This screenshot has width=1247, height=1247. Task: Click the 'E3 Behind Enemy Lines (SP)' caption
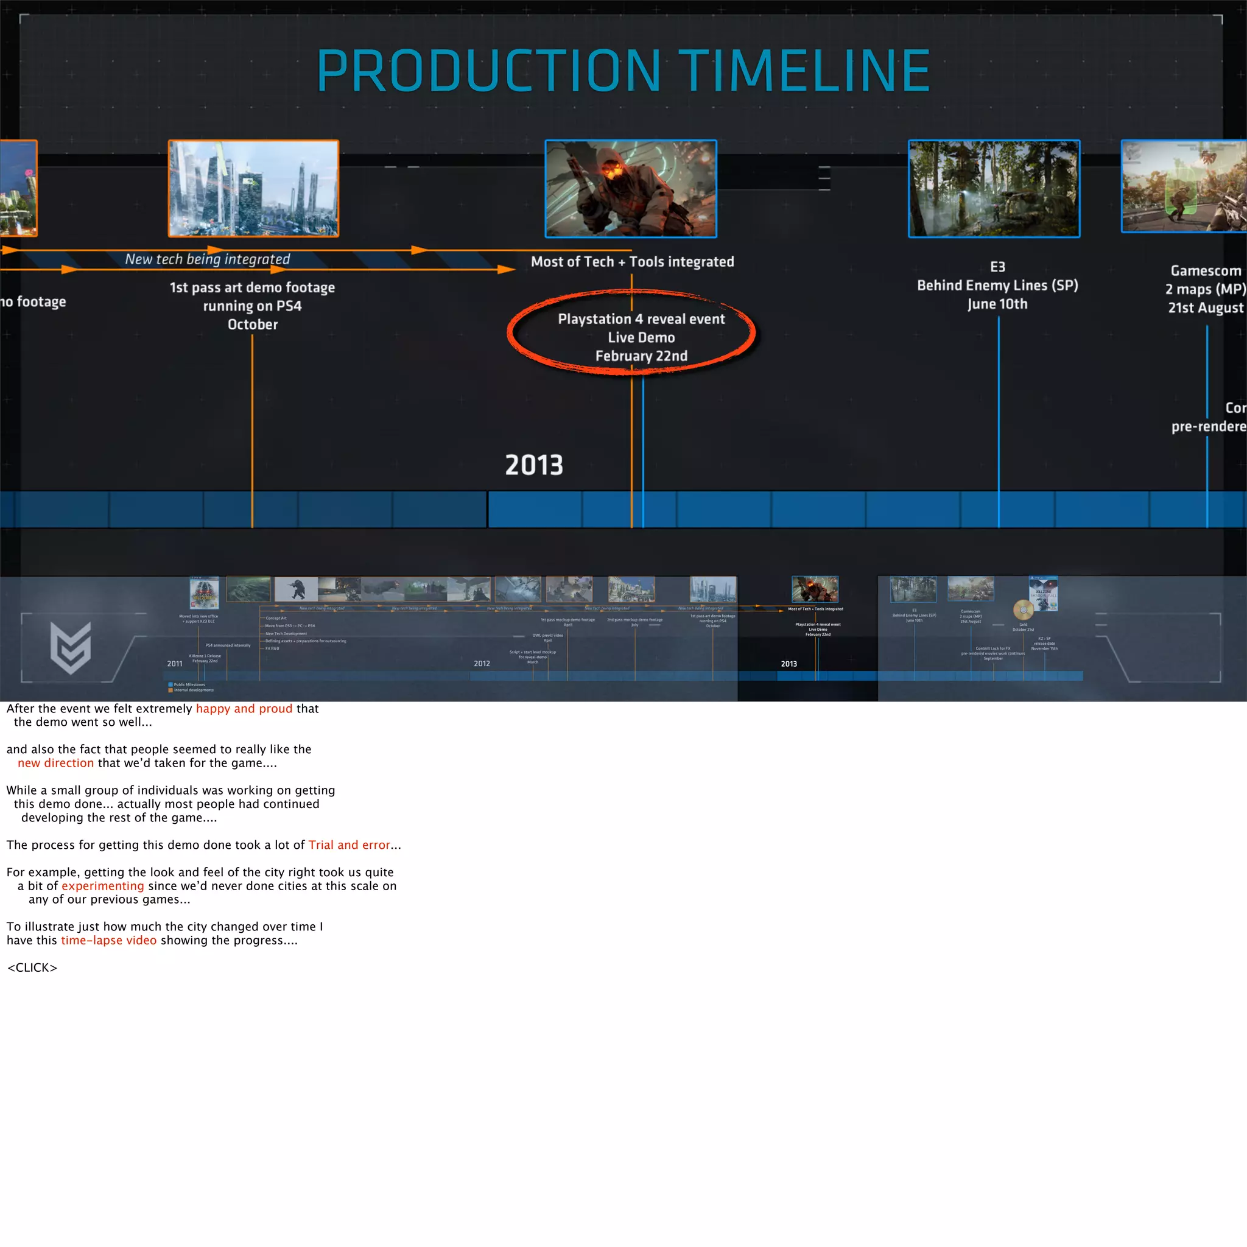[997, 284]
